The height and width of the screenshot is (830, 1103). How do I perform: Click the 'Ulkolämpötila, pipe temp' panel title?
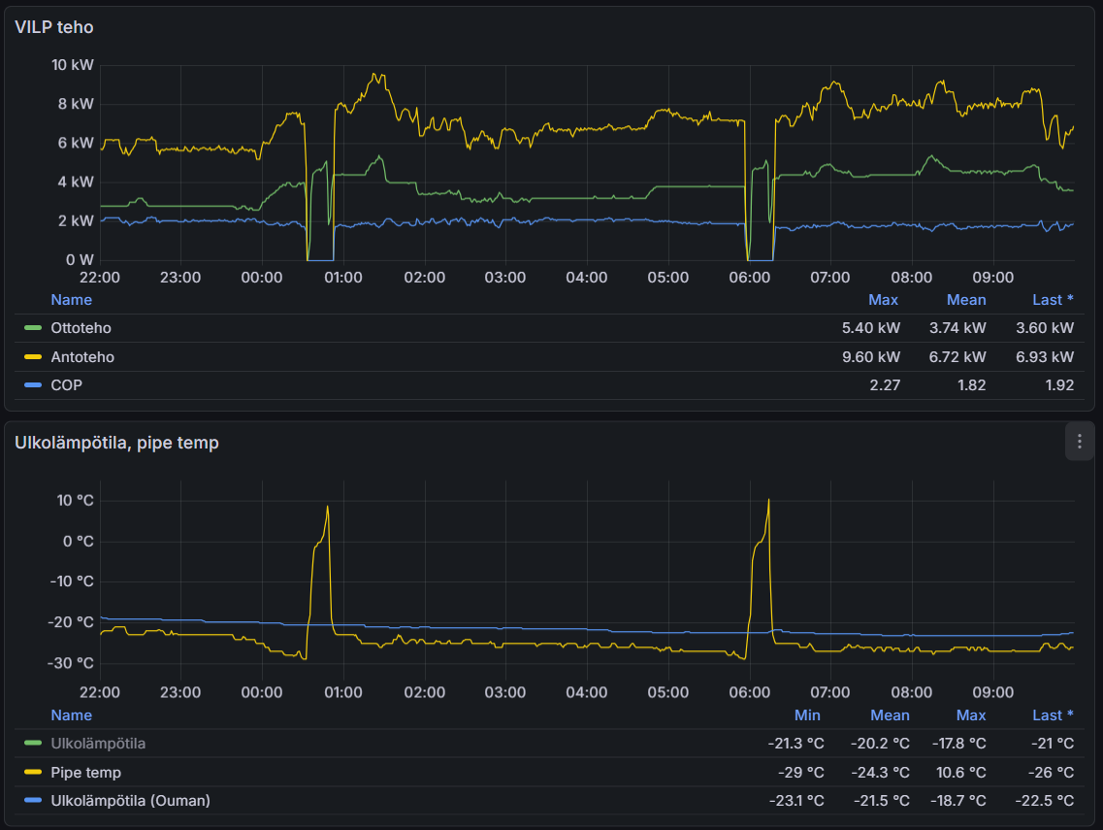116,443
